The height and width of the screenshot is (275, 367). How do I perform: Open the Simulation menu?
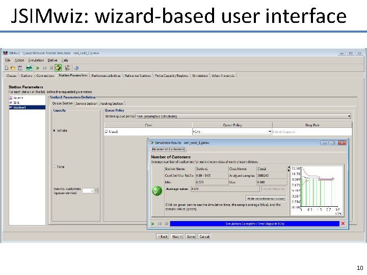pyautogui.click(x=36, y=60)
